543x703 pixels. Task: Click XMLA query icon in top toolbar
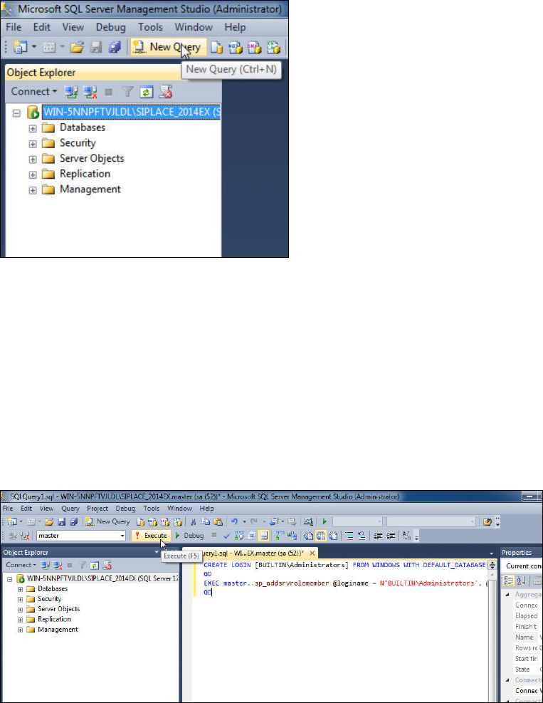click(273, 47)
